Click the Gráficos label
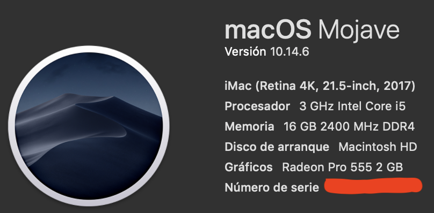This screenshot has height=213, width=434. pos(249,167)
